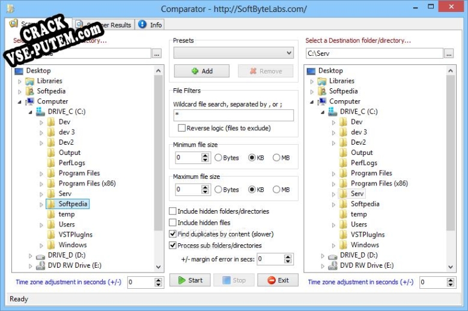The image size is (468, 311).
Task: Click the Computer icon in the source tree
Action: [30, 101]
